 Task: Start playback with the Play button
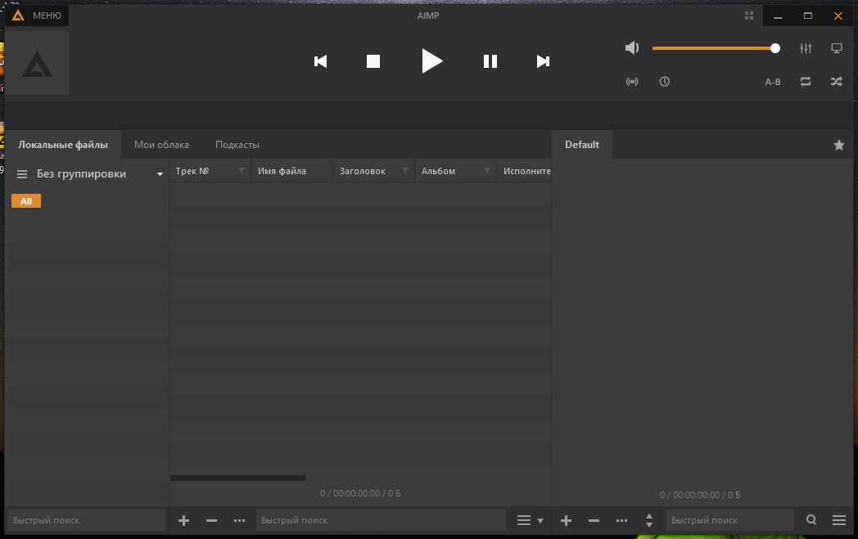pos(431,61)
